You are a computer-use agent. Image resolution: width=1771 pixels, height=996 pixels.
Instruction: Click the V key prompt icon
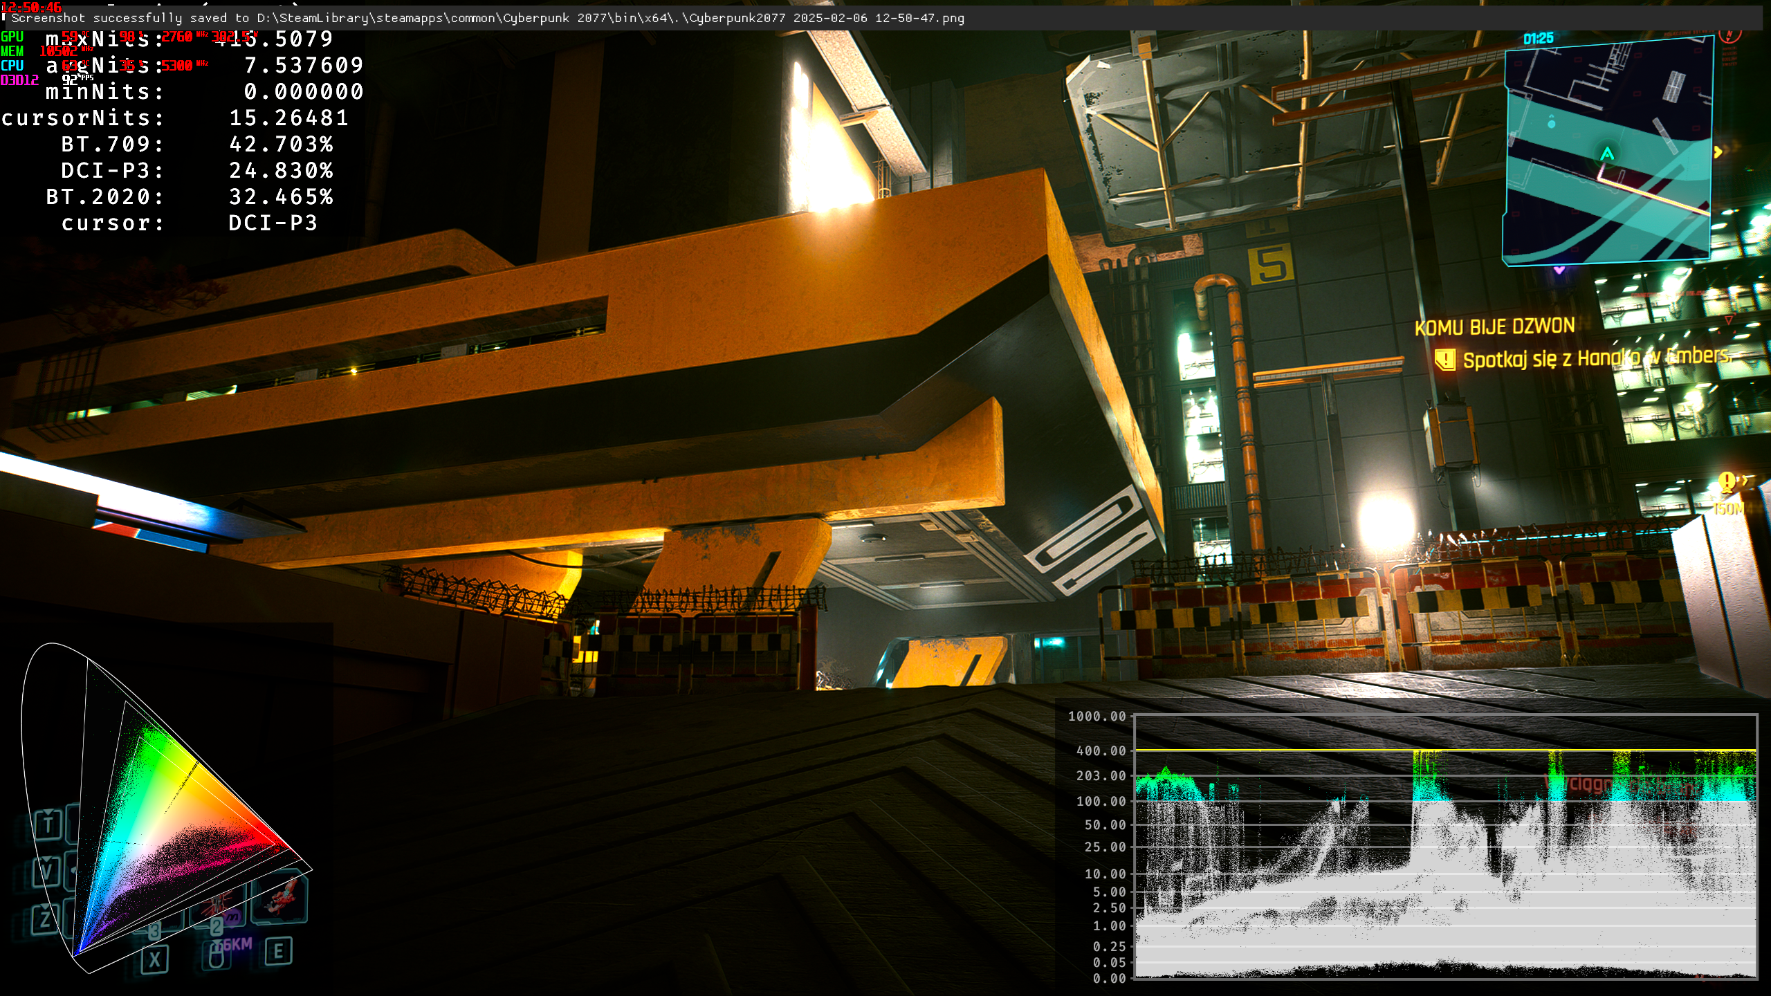(x=46, y=870)
